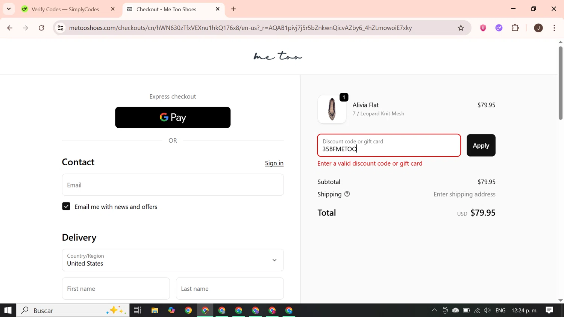Close the Verify Codes SimplyCodes tab
Viewport: 564px width, 317px height.
click(x=113, y=9)
